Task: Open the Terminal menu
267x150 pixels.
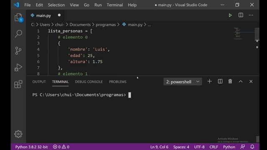Action: coord(115,5)
